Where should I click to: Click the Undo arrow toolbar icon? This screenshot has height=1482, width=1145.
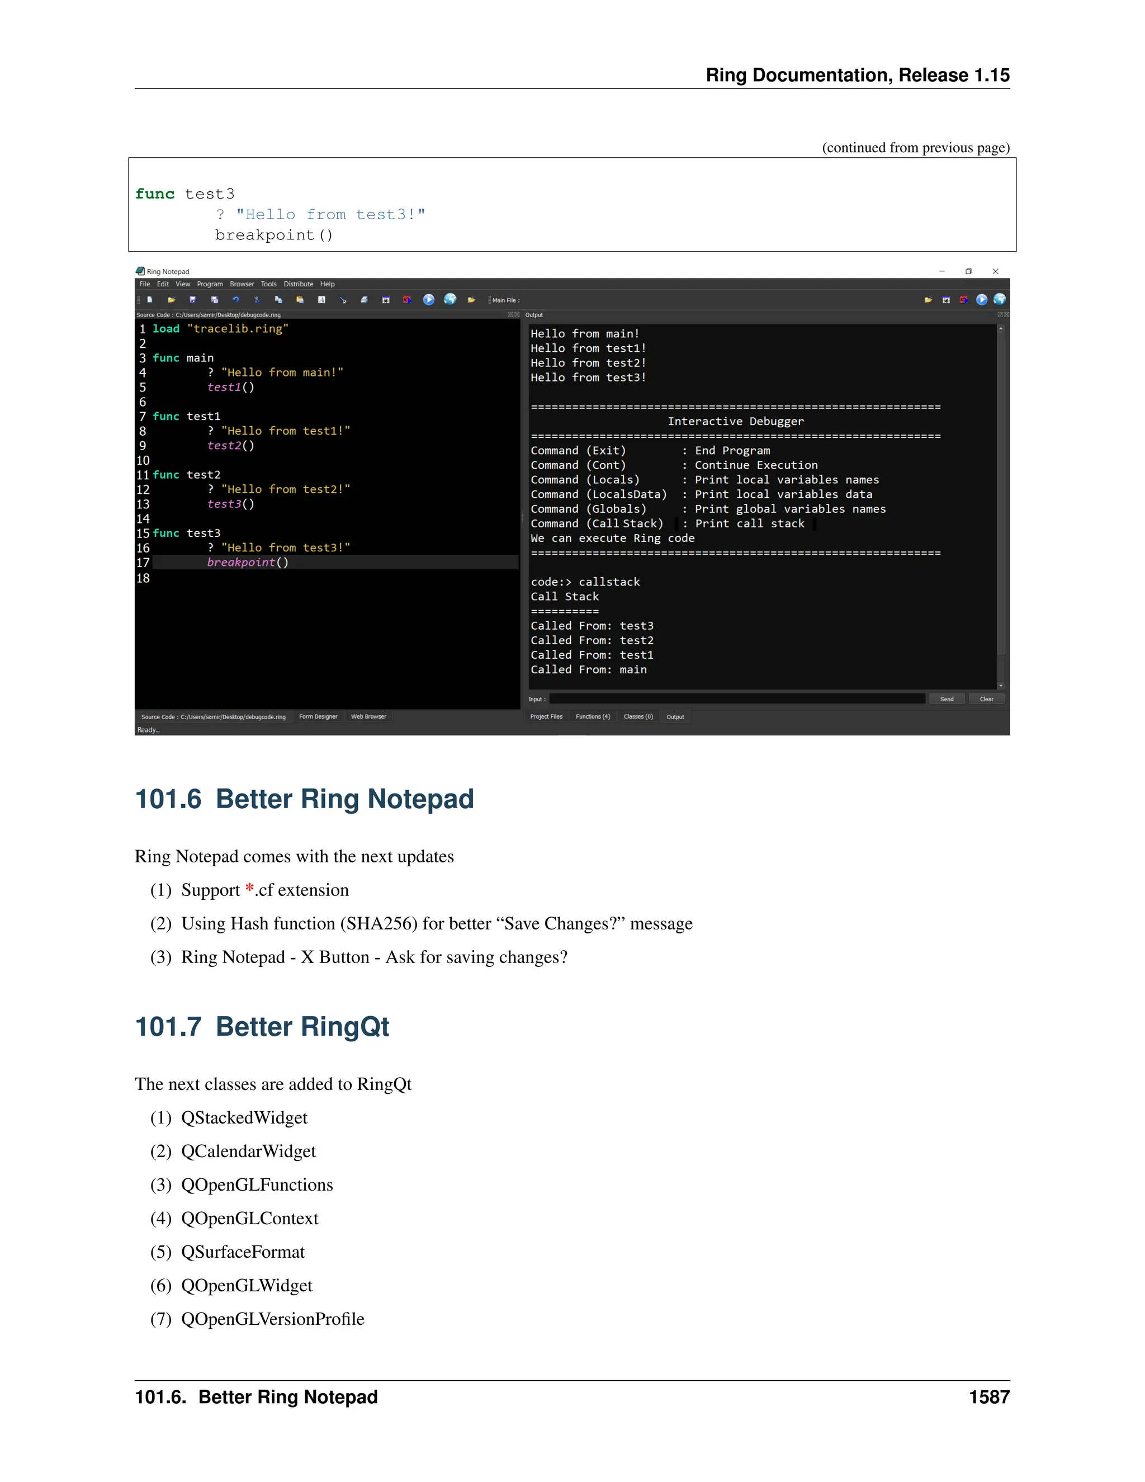tap(235, 299)
